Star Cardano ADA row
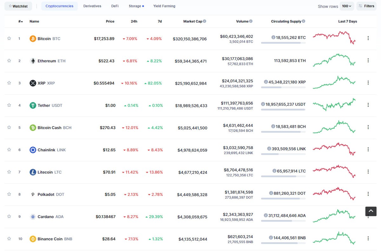Screen dimensions: 381x252 click(x=9, y=217)
